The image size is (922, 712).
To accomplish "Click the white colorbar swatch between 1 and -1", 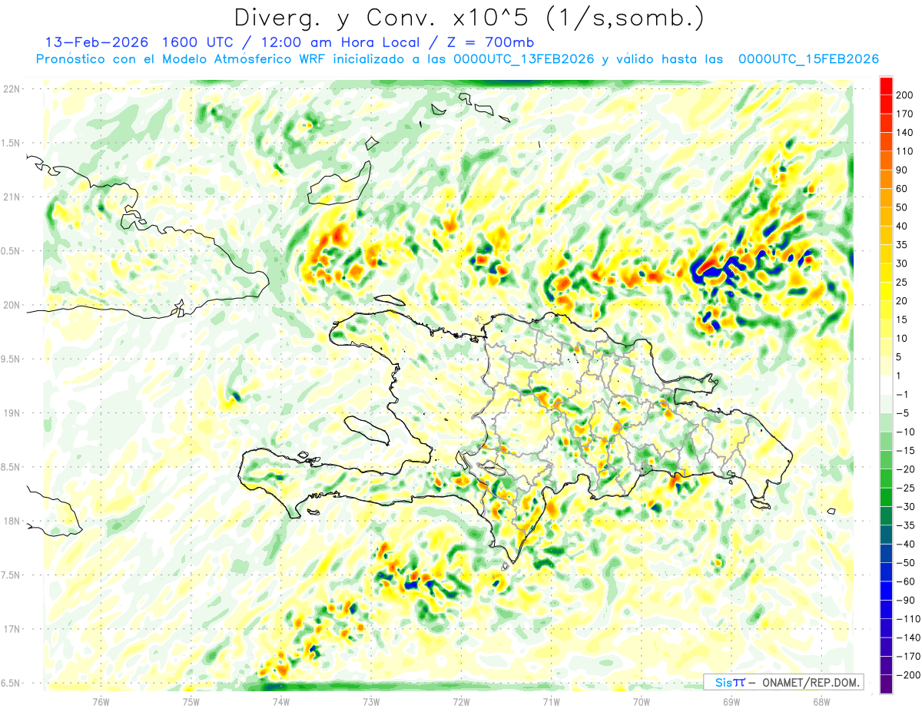I will click(x=886, y=385).
